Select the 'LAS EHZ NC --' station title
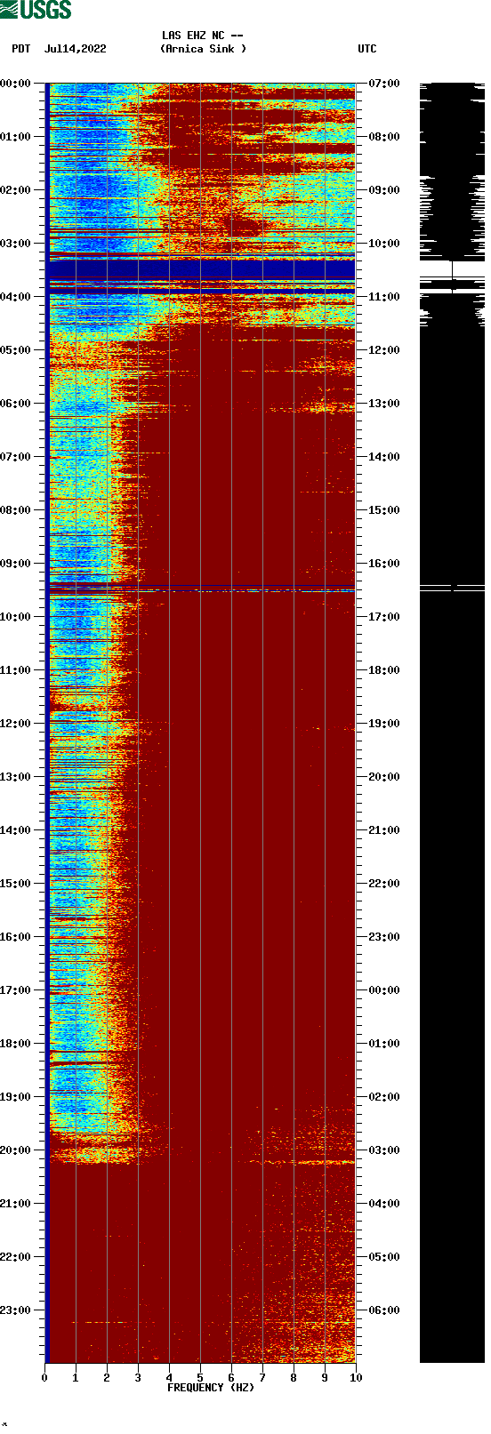This screenshot has width=491, height=1434. 202,36
